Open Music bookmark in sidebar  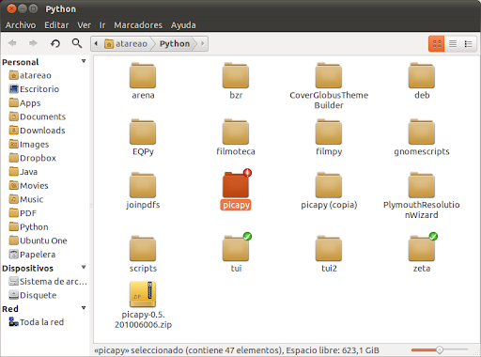pos(26,199)
